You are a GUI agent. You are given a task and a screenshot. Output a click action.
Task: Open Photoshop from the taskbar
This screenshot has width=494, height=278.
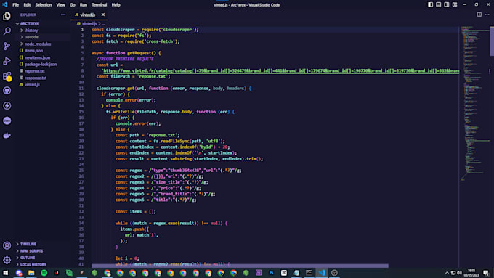(x=271, y=273)
